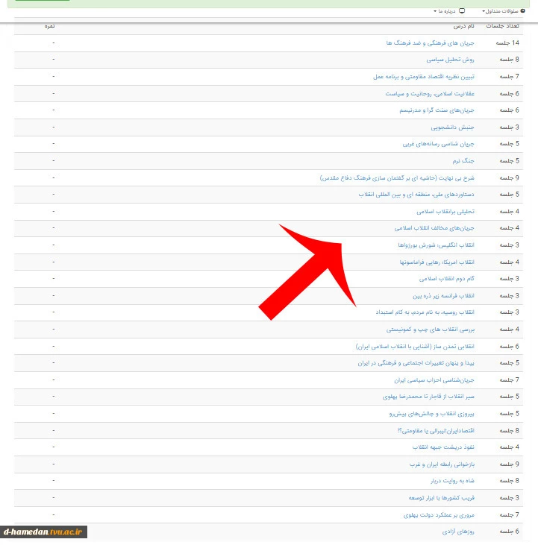Image resolution: width=538 pixels, height=545 pixels.
Task: Open the روزهای آزادی course link
Action: [x=458, y=532]
